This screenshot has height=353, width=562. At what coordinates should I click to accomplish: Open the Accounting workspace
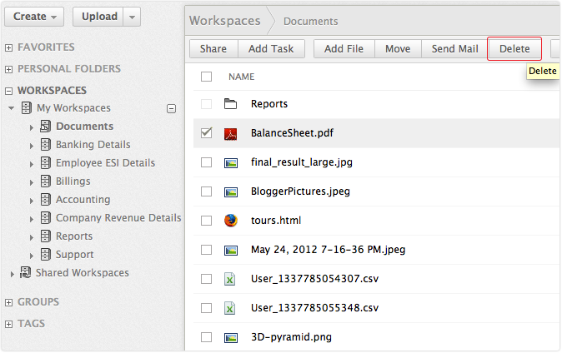pos(83,200)
